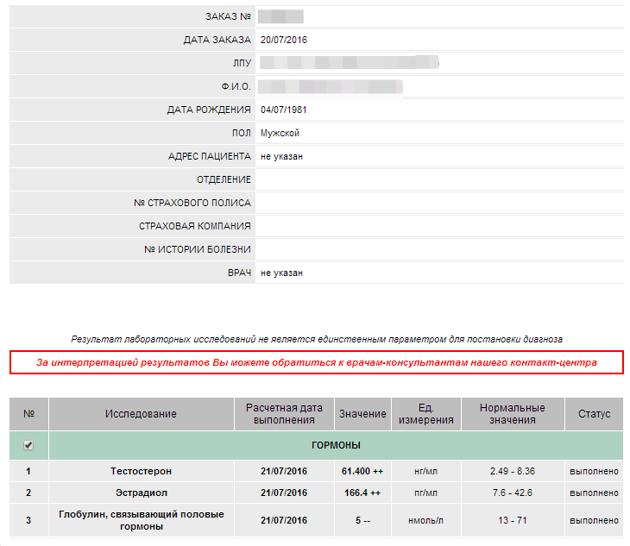
Task: Click the empty СТРАХОВАЯ КОМПАНИЯ field
Action: tap(438, 226)
